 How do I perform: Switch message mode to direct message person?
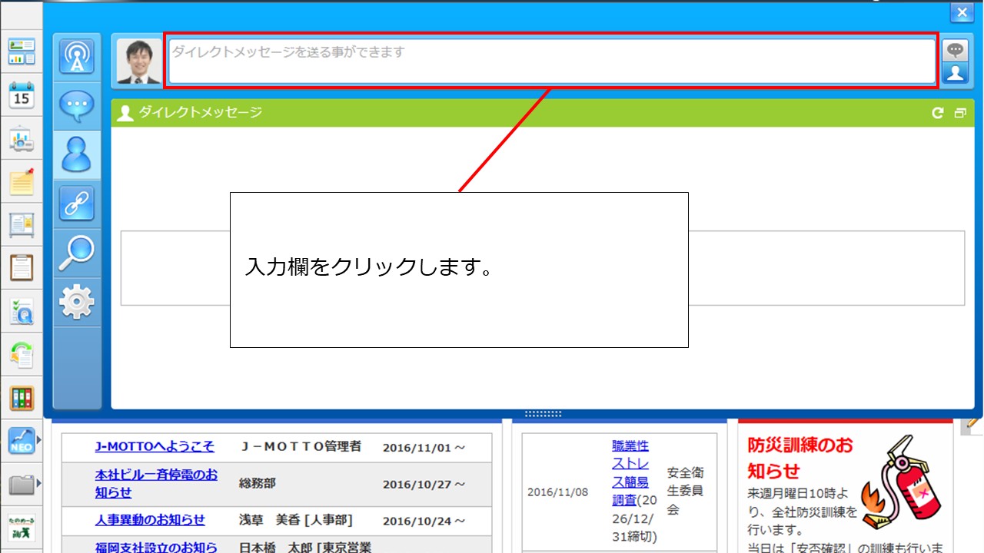[956, 73]
